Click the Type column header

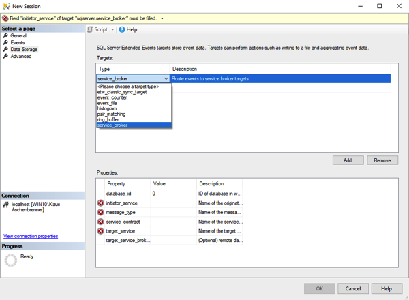click(133, 69)
